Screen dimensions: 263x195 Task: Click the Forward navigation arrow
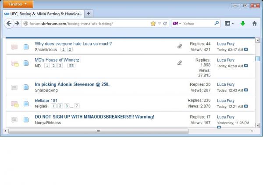pyautogui.click(x=17, y=23)
